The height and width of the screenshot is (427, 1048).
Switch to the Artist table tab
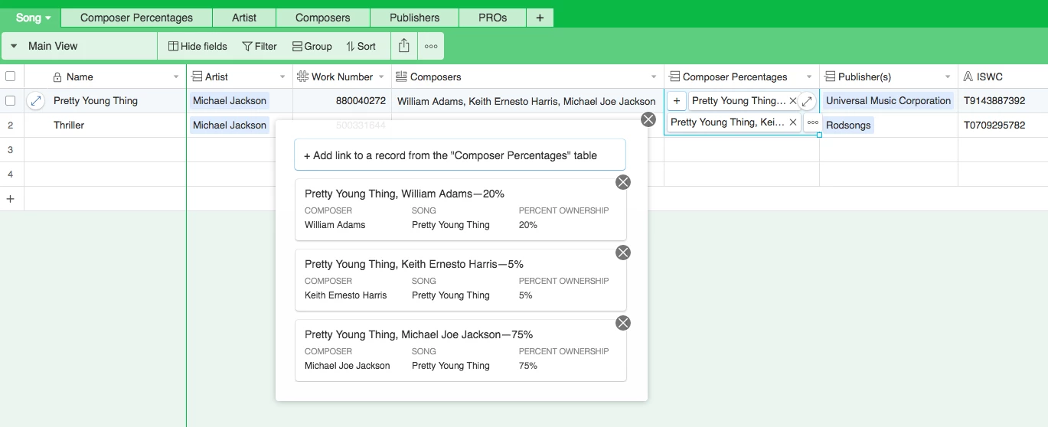pyautogui.click(x=244, y=18)
